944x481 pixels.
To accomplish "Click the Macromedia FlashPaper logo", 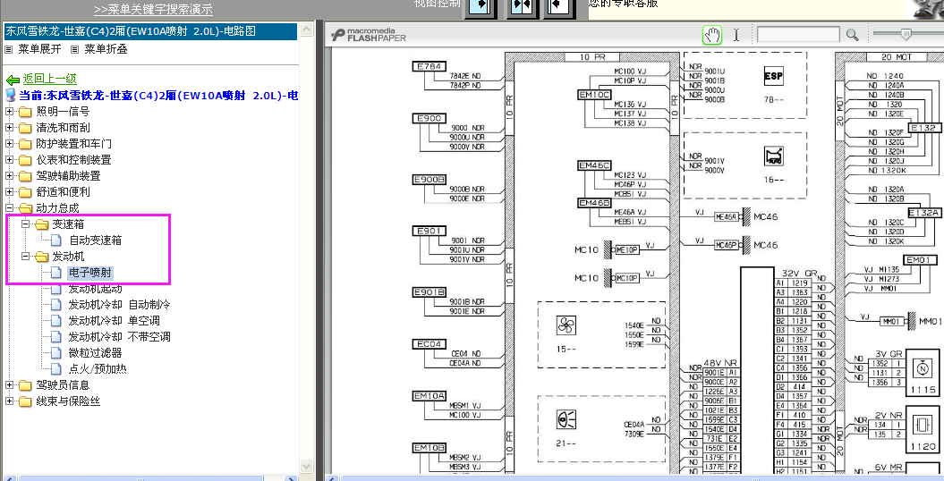I will (369, 35).
